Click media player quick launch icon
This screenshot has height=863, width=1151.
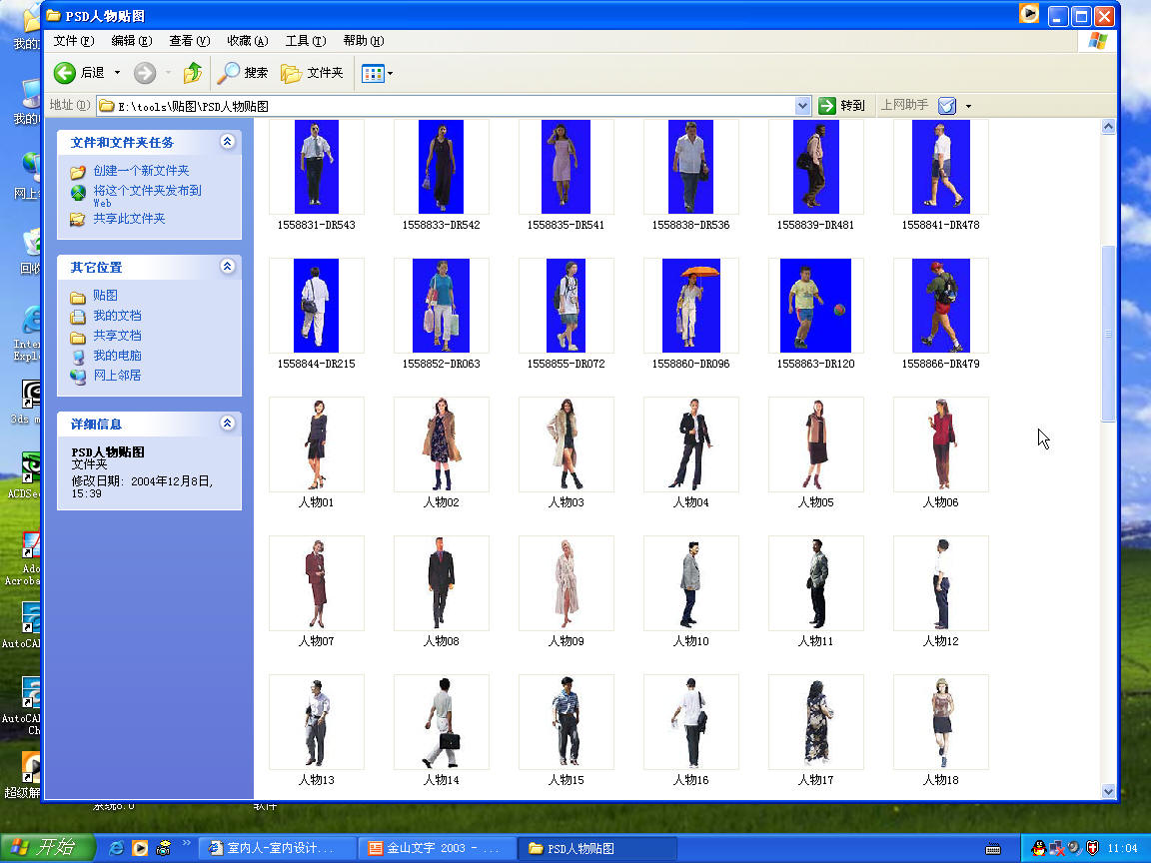(x=140, y=848)
